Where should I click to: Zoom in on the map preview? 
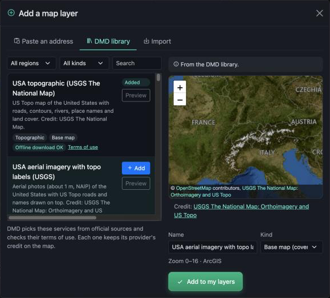point(180,87)
